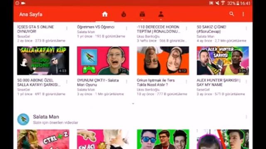Play the green background trio thumbnail
266x149 pixels.
(x=163, y=139)
